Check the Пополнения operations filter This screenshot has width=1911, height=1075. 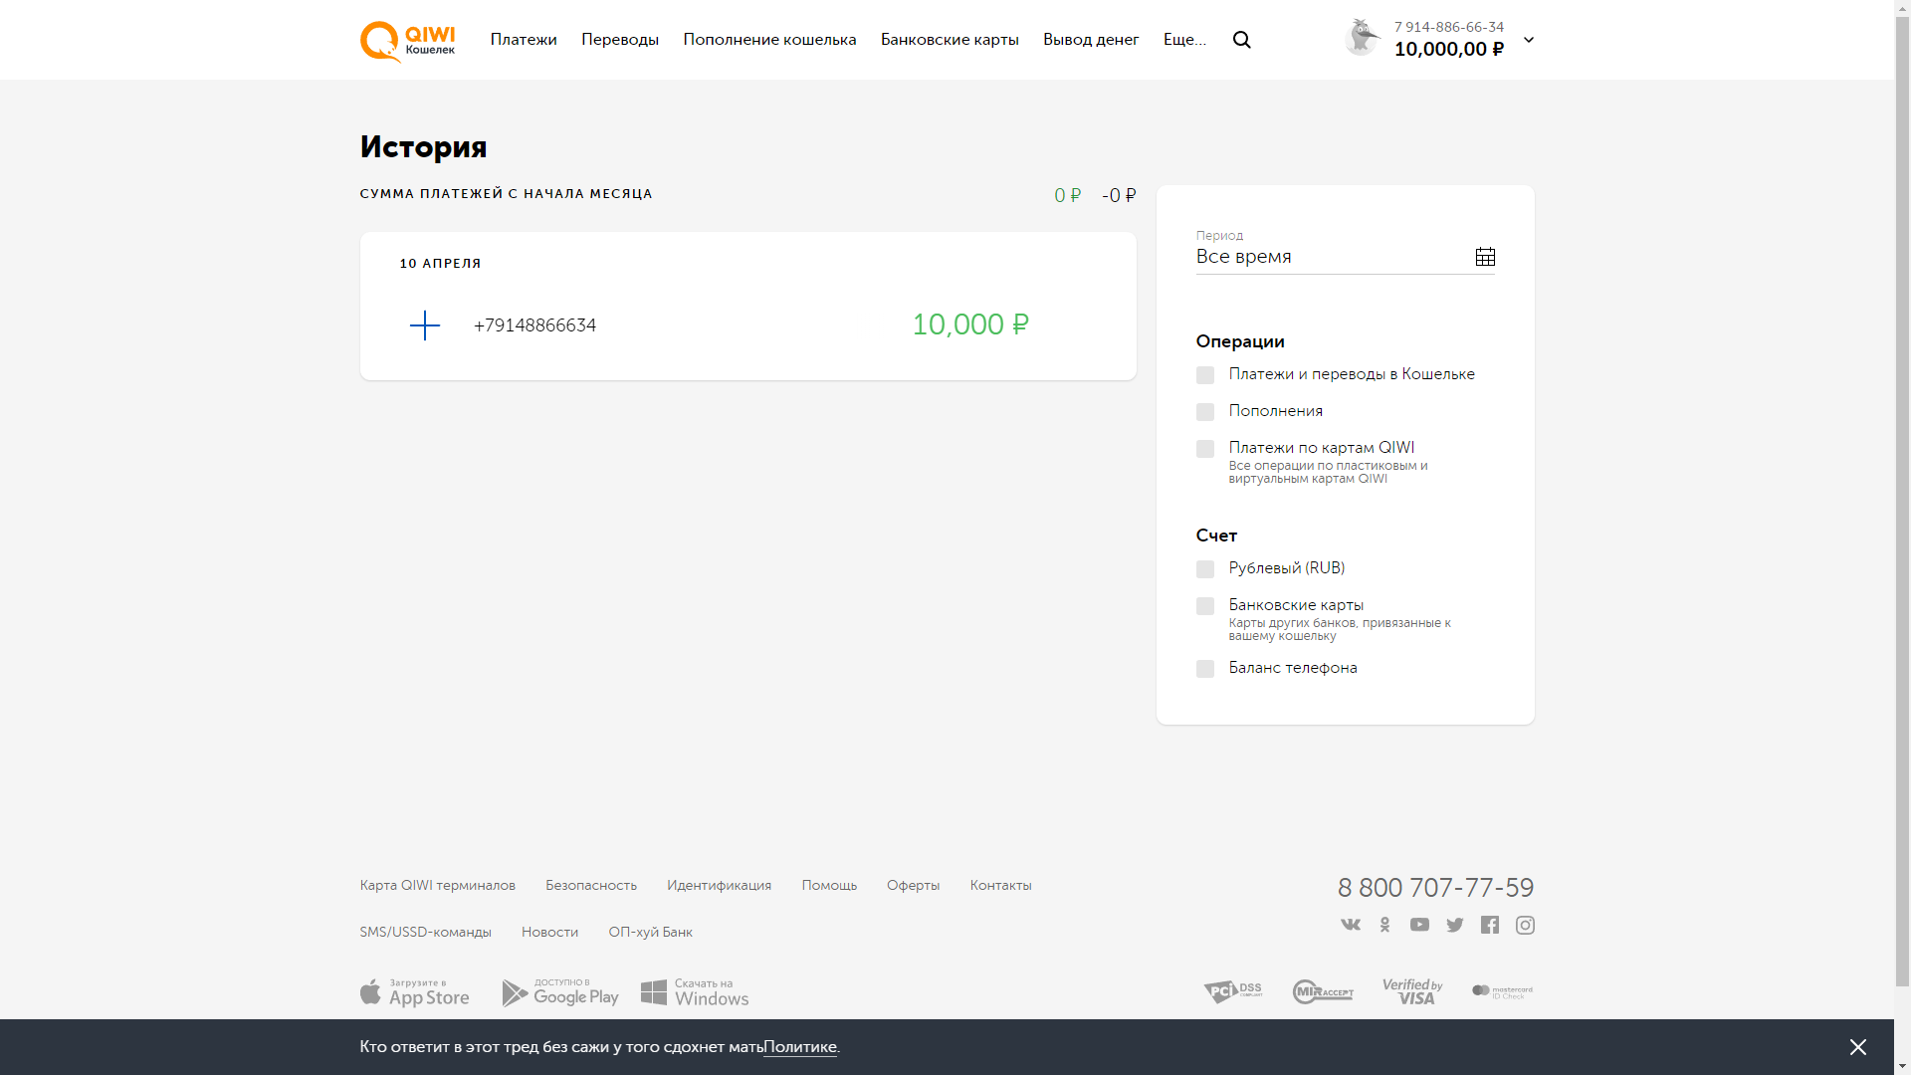[1204, 412]
